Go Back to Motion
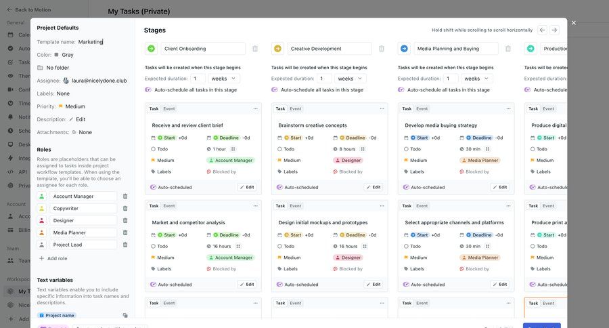The image size is (609, 328). [29, 9]
